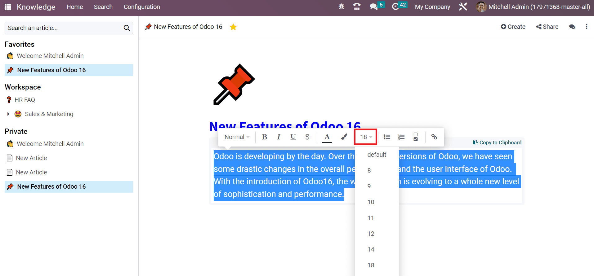Open article chatter comments icon

(572, 27)
